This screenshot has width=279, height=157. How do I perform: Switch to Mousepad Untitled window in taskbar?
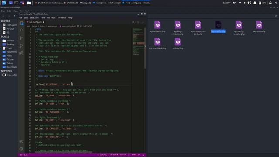click(x=78, y=3)
